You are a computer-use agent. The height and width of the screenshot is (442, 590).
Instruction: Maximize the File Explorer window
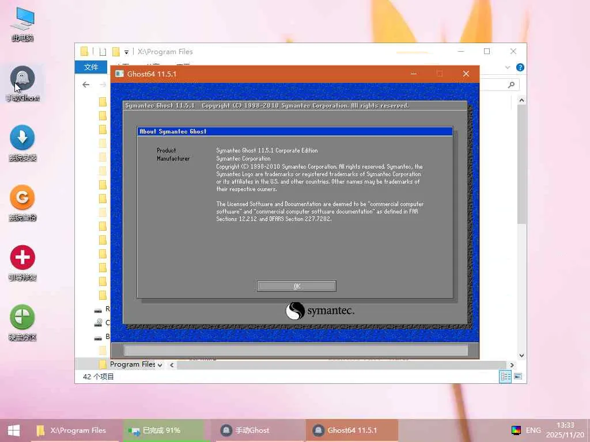pyautogui.click(x=487, y=51)
